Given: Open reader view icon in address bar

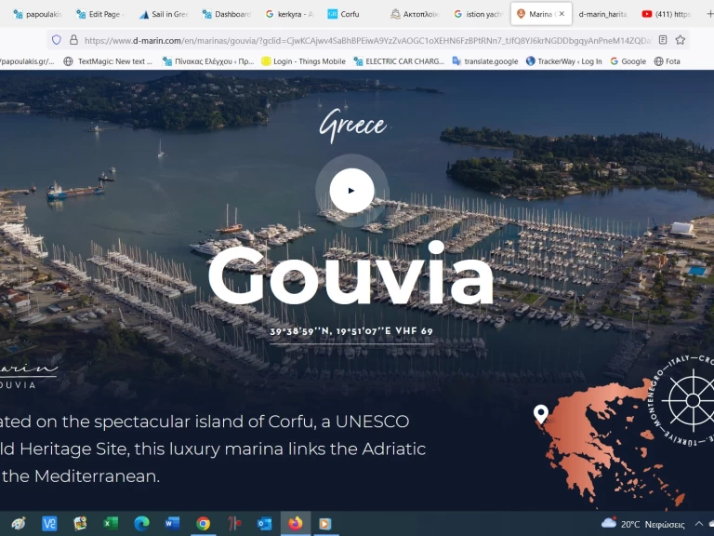Looking at the screenshot, I should pyautogui.click(x=663, y=40).
